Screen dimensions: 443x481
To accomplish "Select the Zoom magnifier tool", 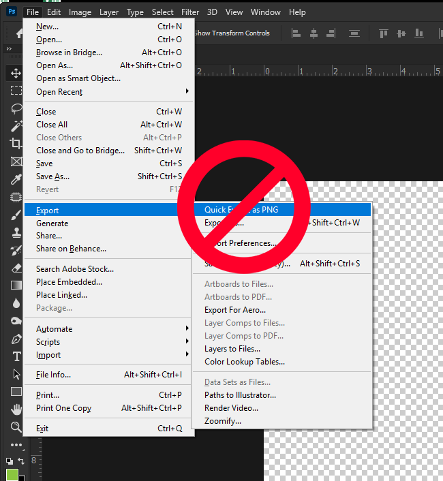I will pyautogui.click(x=16, y=426).
